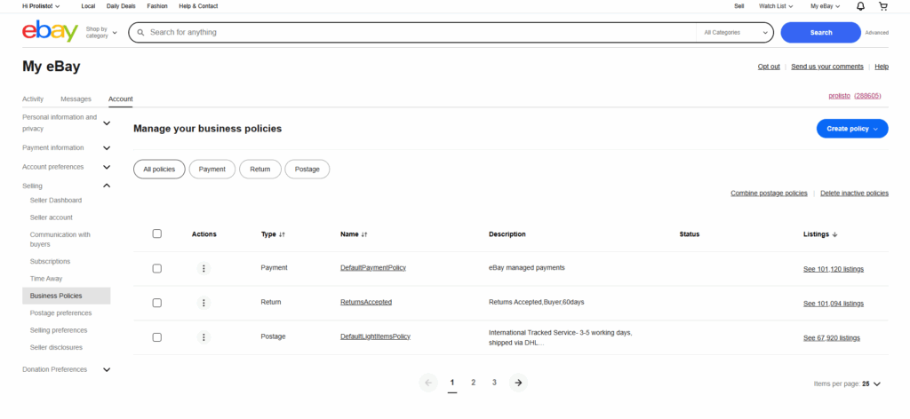Select the ReturnsAccepted row checkbox
The height and width of the screenshot is (419, 910).
point(156,303)
